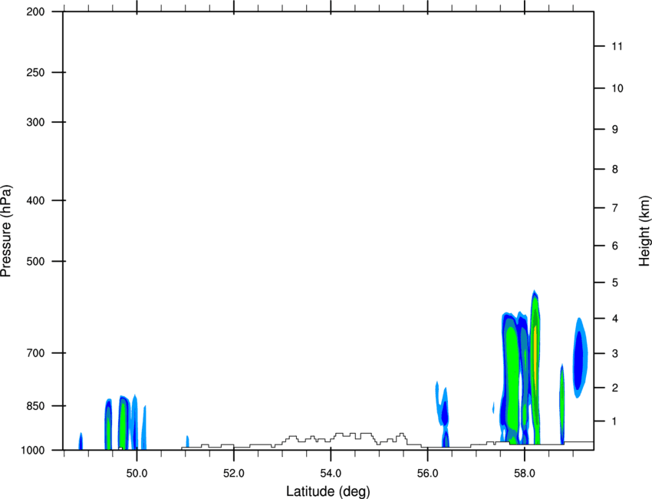The height and width of the screenshot is (499, 652).
Task: Select the 850 pressure tick label
Action: tap(35, 406)
